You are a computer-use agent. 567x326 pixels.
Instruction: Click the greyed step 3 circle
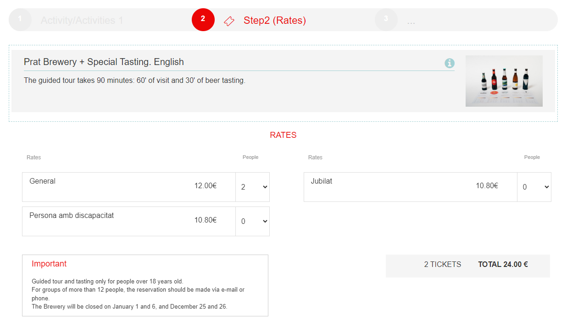coord(386,20)
